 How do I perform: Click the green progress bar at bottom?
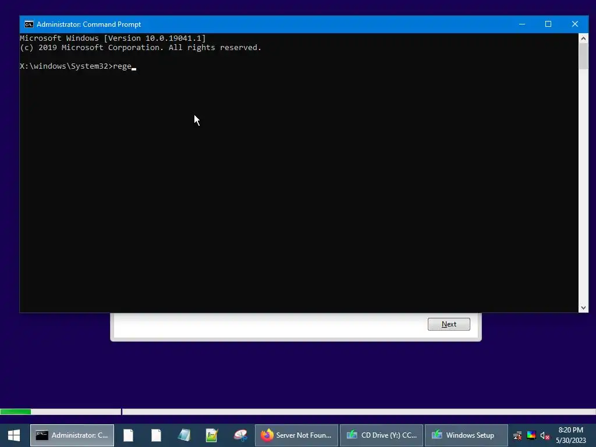tap(16, 411)
